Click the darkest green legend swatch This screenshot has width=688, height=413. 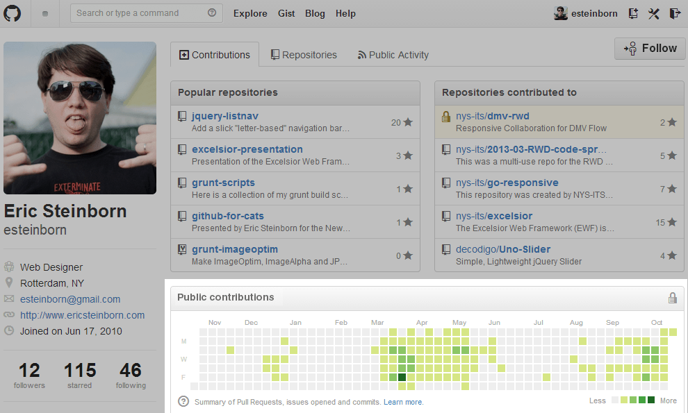(x=651, y=400)
